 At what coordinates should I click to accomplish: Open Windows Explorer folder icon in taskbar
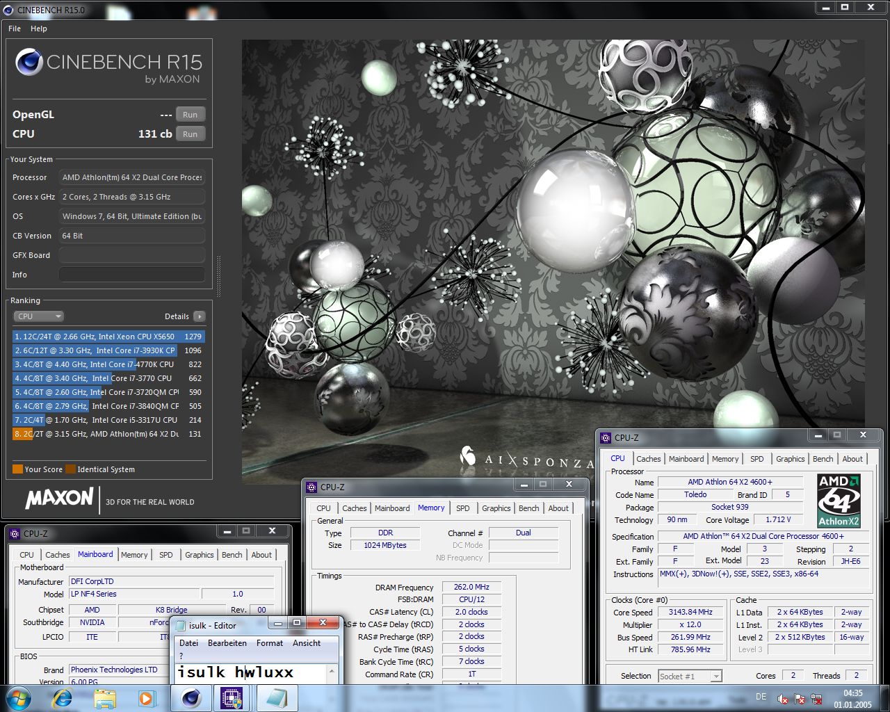[105, 698]
